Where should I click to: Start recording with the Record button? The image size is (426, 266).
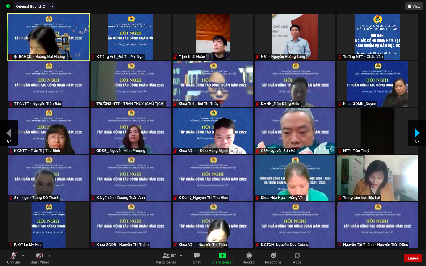(248, 258)
